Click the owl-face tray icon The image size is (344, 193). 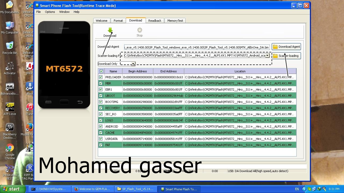(324, 189)
